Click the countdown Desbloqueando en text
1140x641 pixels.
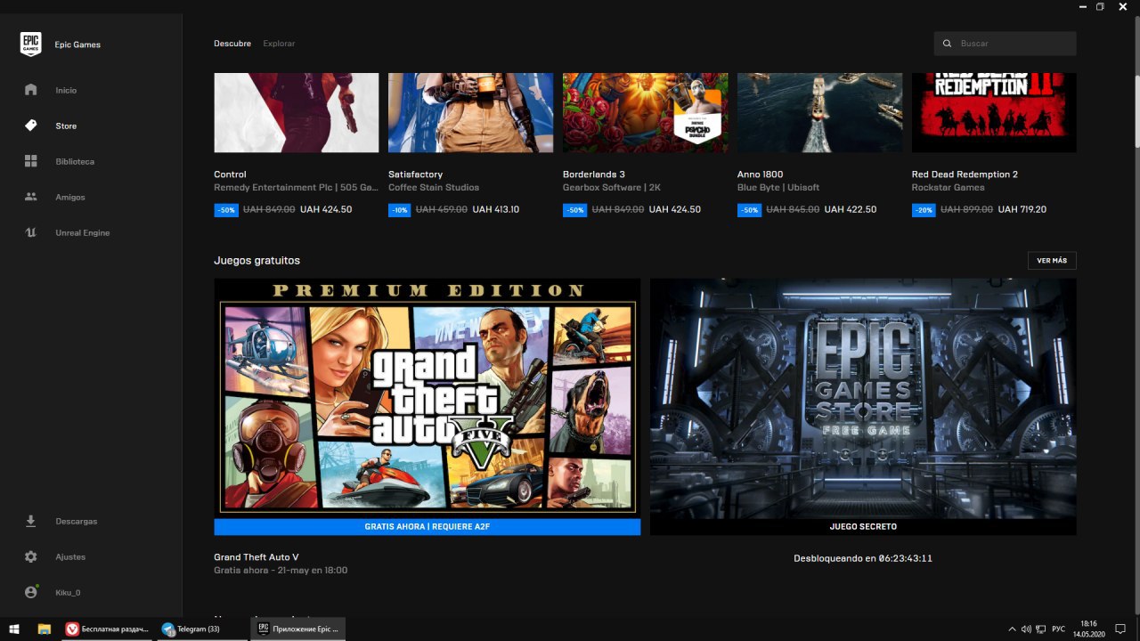tap(863, 558)
